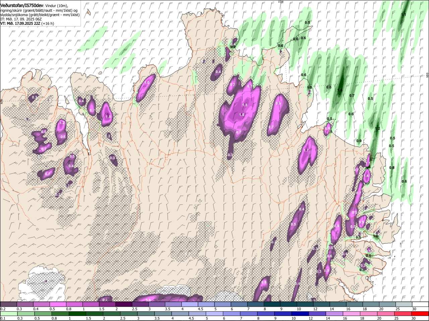The height and width of the screenshot is (321, 429).
Task: Pick the pale gray snow-scale swatch between 25 and 30
Action: (404, 304)
